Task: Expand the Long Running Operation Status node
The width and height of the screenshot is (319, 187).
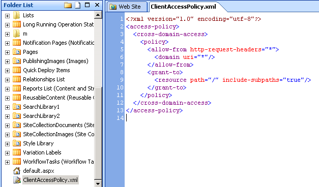Action: pos(7,25)
